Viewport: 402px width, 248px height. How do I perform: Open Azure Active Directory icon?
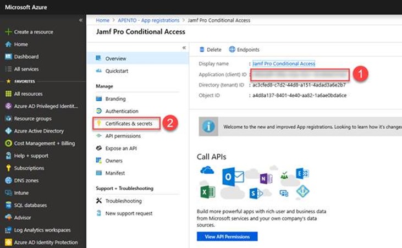point(8,131)
